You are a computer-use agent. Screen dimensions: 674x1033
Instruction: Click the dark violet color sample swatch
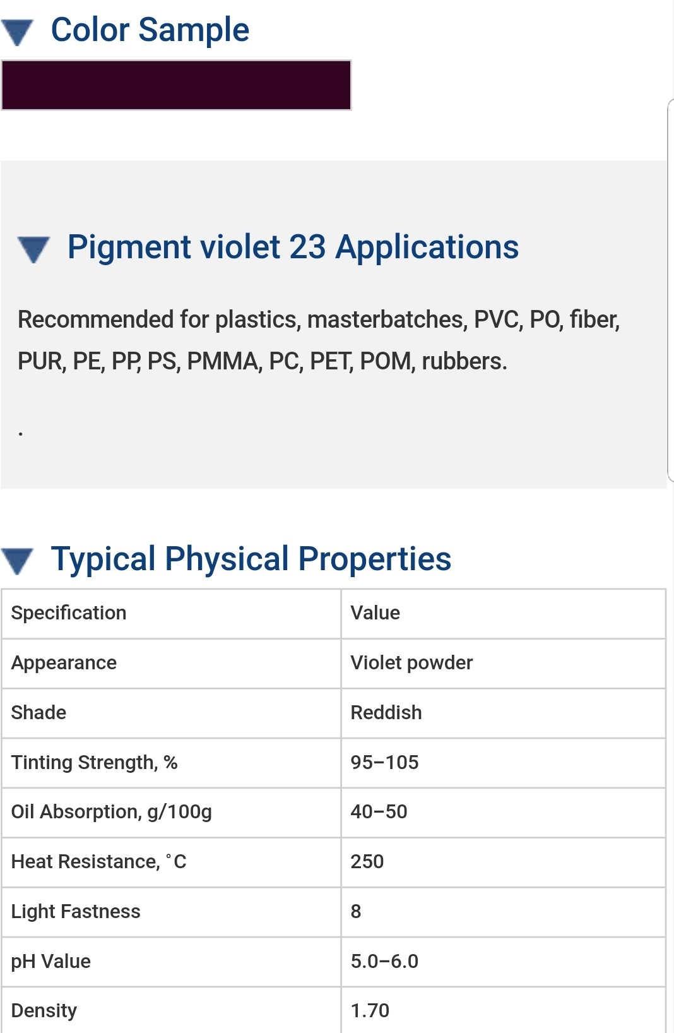(x=176, y=85)
